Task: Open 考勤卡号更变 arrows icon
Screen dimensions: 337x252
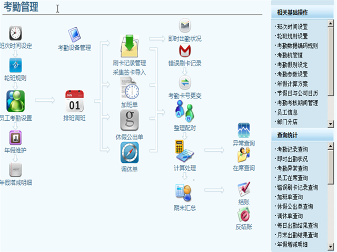Action: 185,82
